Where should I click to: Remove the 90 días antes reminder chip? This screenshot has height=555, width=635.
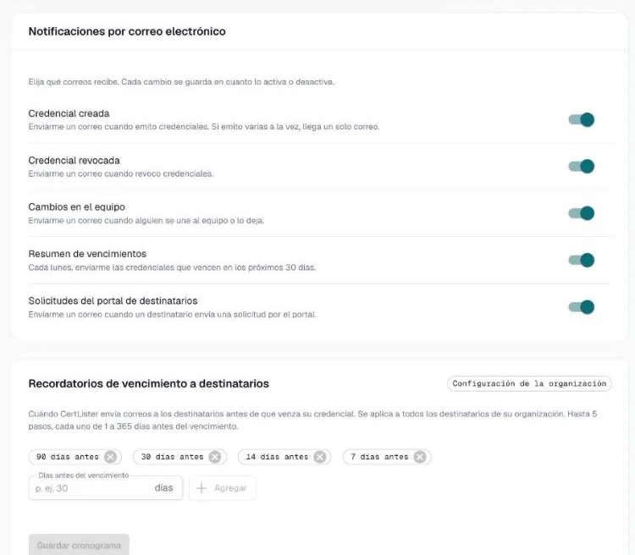(111, 457)
